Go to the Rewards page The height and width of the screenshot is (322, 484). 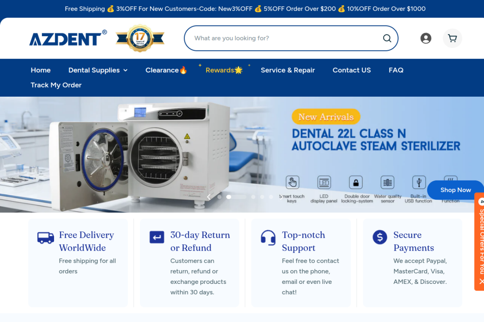point(224,70)
